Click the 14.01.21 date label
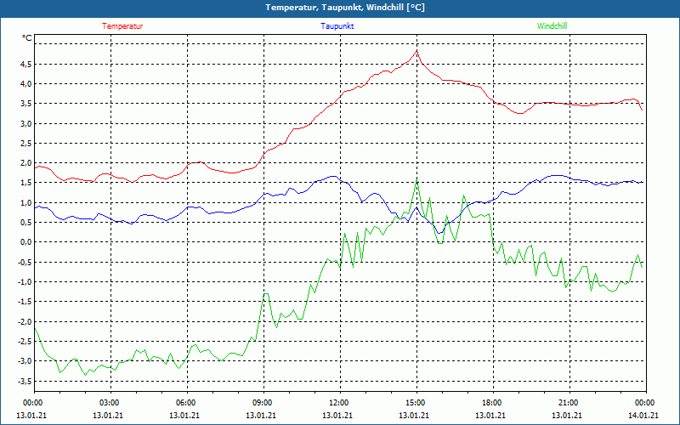Screen dimensions: 680x425 [x=643, y=415]
